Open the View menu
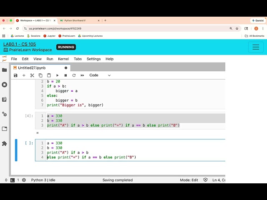This screenshot has width=267, height=200. pos(38,59)
